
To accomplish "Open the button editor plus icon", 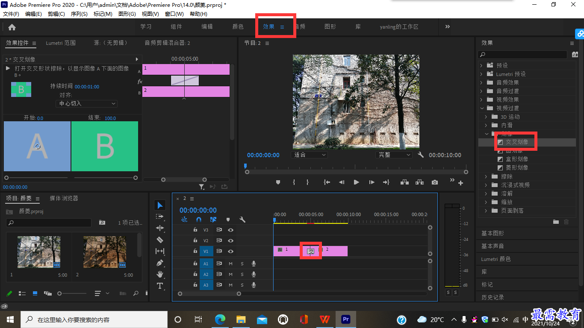I will tap(461, 183).
